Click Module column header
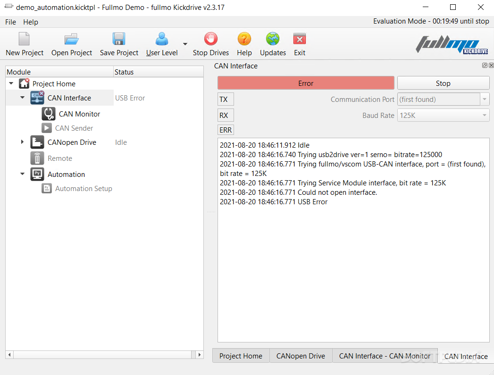This screenshot has height=375, width=494. (x=59, y=72)
